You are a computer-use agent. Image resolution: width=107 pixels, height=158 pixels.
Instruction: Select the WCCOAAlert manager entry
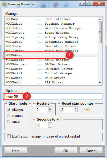click(51, 55)
